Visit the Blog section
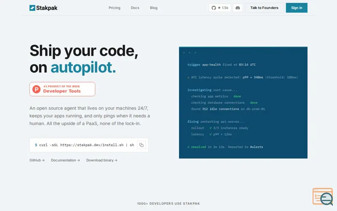 [x=154, y=8]
